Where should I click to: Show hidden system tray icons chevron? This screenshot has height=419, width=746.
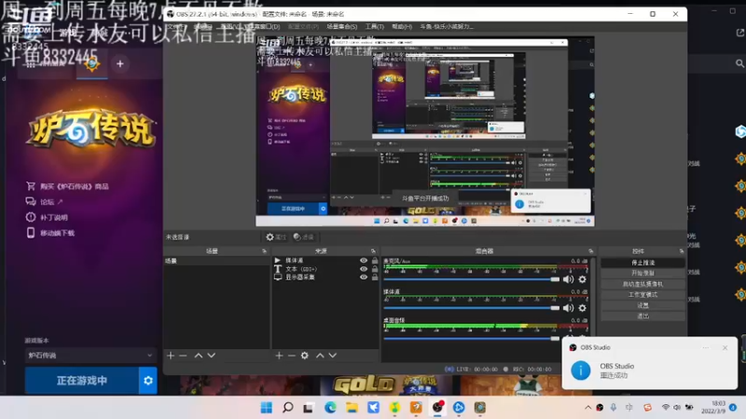coord(588,407)
